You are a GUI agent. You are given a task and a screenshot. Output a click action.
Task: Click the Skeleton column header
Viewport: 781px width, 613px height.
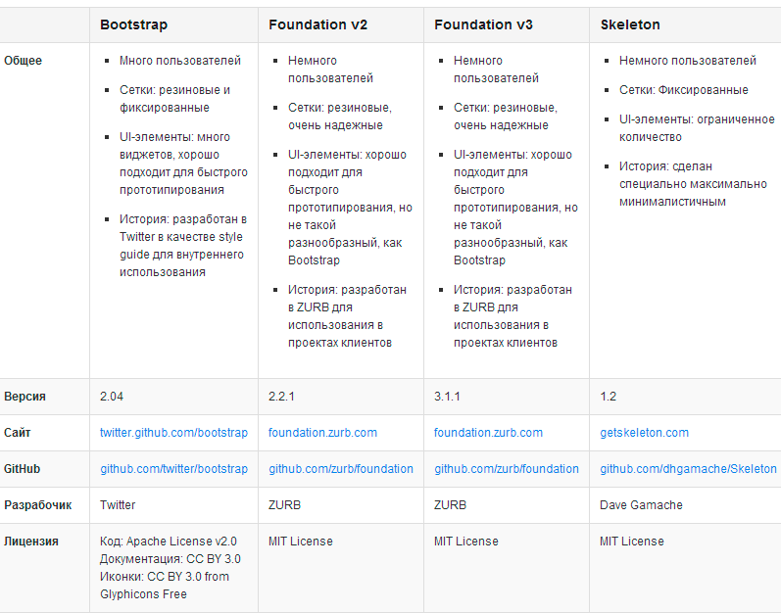630,24
